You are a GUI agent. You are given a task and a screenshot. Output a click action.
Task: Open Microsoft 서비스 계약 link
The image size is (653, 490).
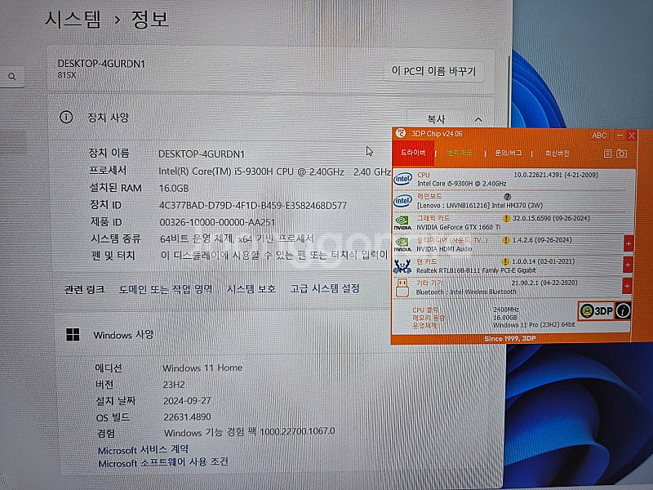(x=144, y=450)
